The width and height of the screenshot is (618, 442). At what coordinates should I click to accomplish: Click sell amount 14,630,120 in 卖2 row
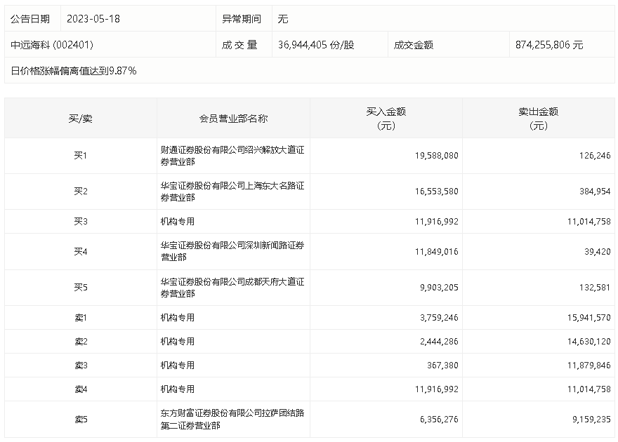click(x=589, y=342)
